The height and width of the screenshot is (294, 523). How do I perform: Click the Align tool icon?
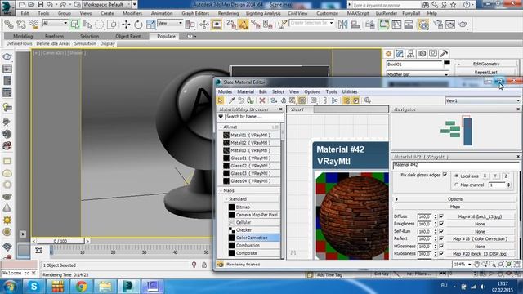point(355,24)
